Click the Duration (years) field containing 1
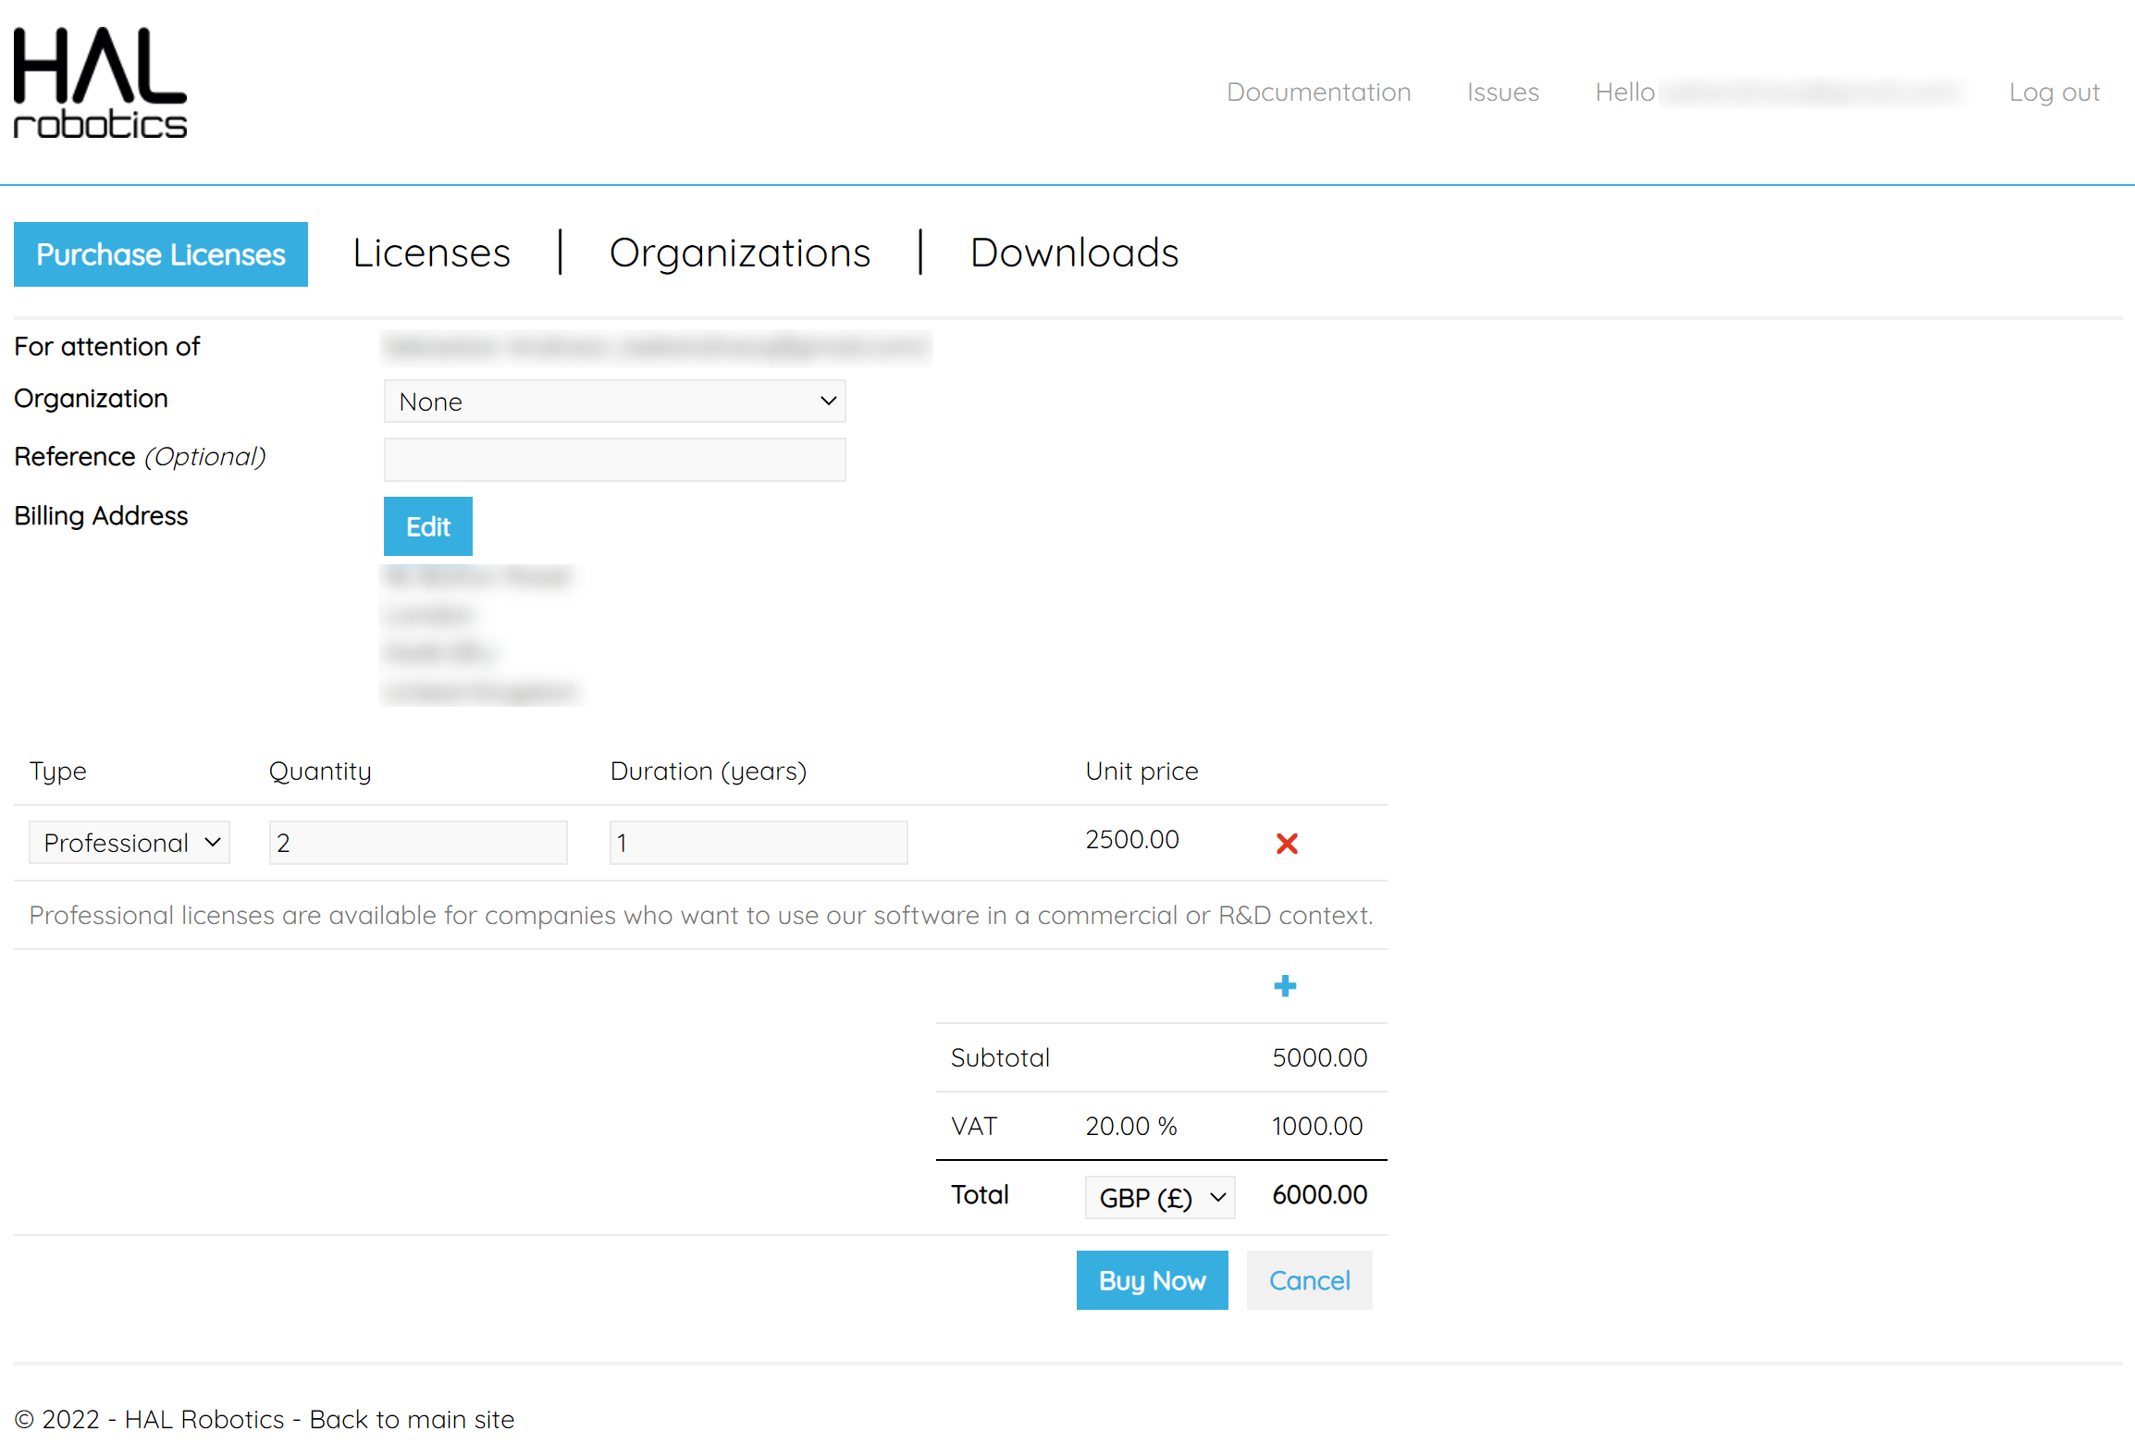The width and height of the screenshot is (2135, 1456). click(x=759, y=842)
